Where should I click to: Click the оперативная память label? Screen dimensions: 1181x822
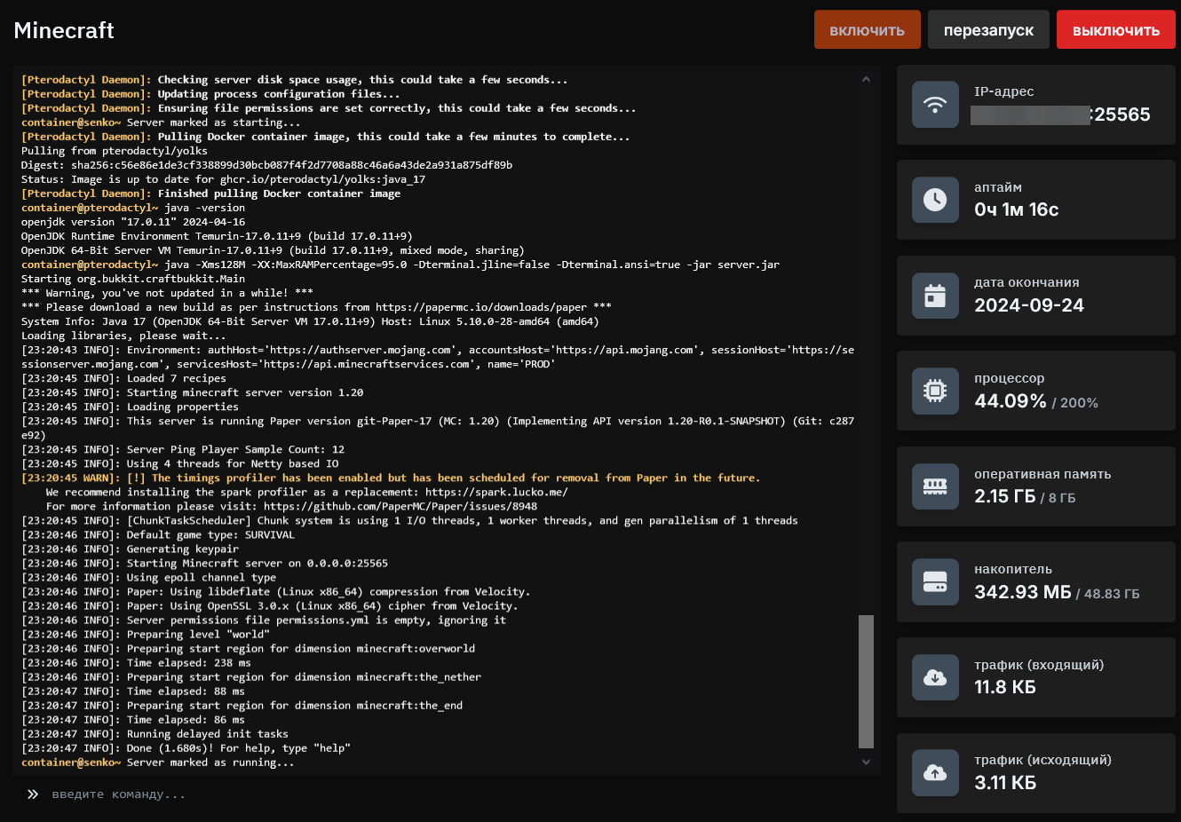[1042, 474]
